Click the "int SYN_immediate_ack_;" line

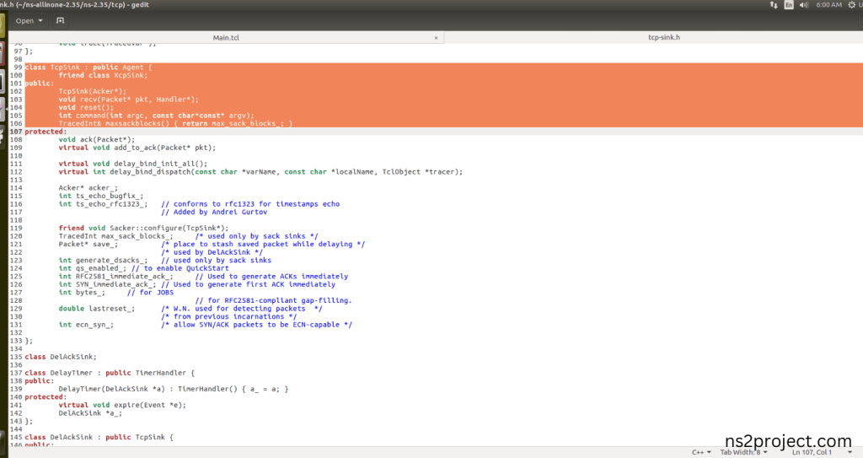(x=107, y=284)
